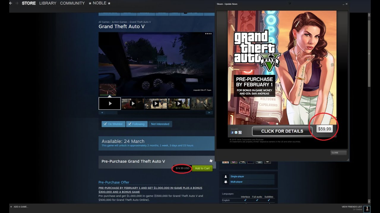Viewport: 380px width, 213px height.
Task: Open the COMMUNITY tab
Action: pos(72,3)
